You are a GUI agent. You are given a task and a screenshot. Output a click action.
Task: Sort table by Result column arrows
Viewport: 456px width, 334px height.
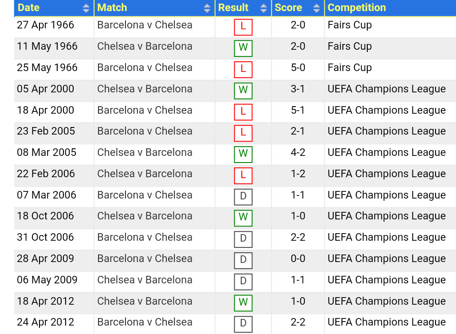point(263,8)
